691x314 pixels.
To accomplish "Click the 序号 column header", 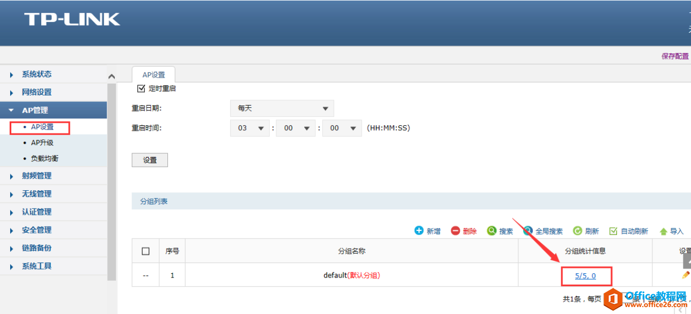I will (172, 251).
